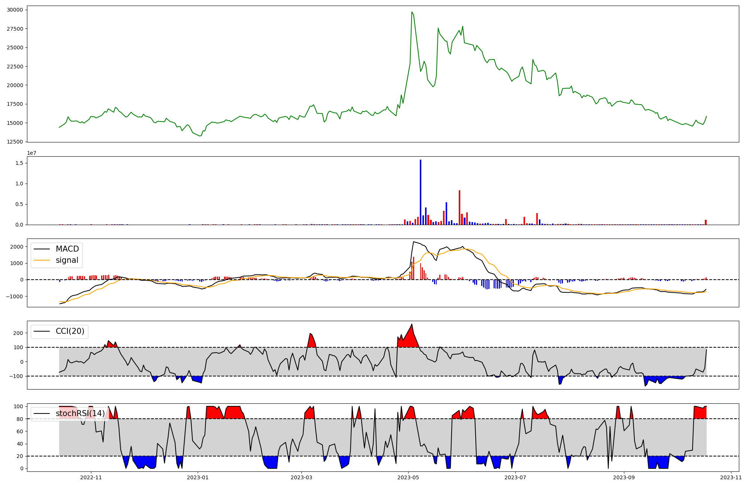Viewport: 749px width, 486px height.
Task: Click the 1.5 volume axis tick label
Action: point(19,163)
